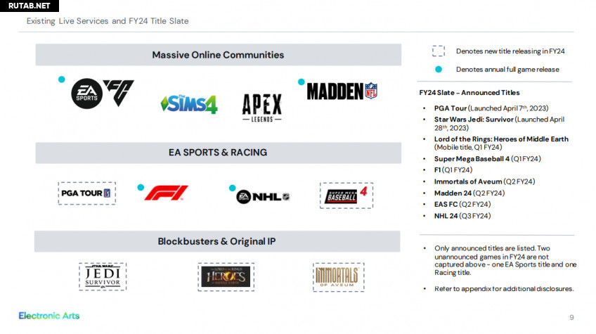Click the teal dot in the legend
The height and width of the screenshot is (334, 596).
[439, 70]
